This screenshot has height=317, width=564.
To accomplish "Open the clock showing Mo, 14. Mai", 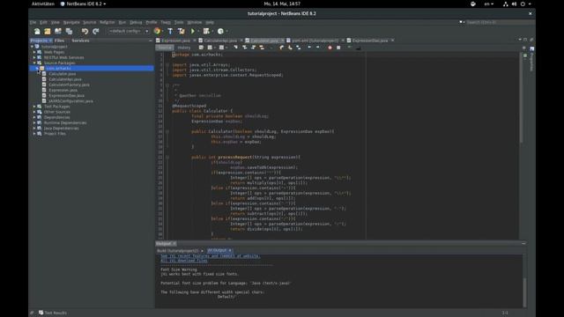I will click(x=282, y=4).
